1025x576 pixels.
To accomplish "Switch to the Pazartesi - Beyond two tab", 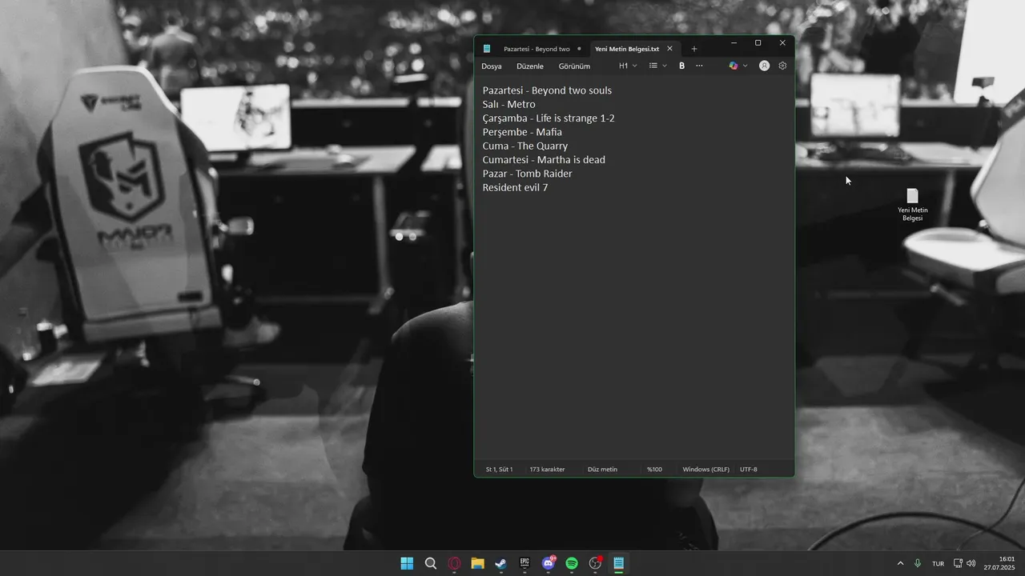I will (537, 49).
